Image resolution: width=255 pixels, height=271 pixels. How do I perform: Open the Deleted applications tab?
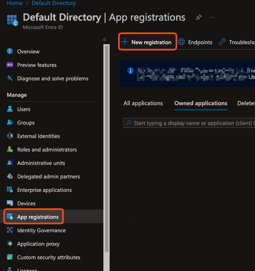pyautogui.click(x=246, y=103)
